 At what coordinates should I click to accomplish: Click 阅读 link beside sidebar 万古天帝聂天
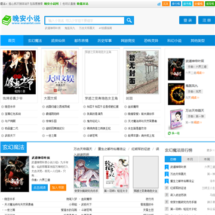[x=198, y=122]
